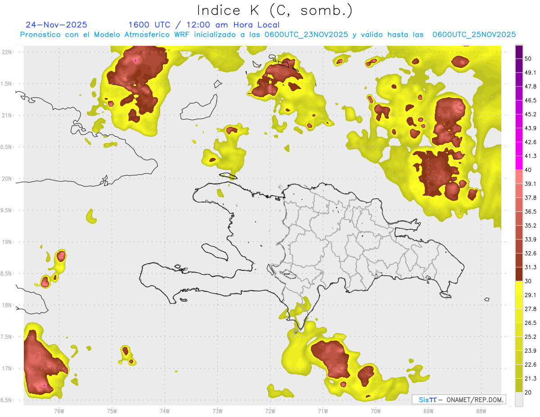The image size is (540, 417).
Task: Click the 'Pronostico con el Modelo Atmosferico WRF' line
Action: pos(268,35)
